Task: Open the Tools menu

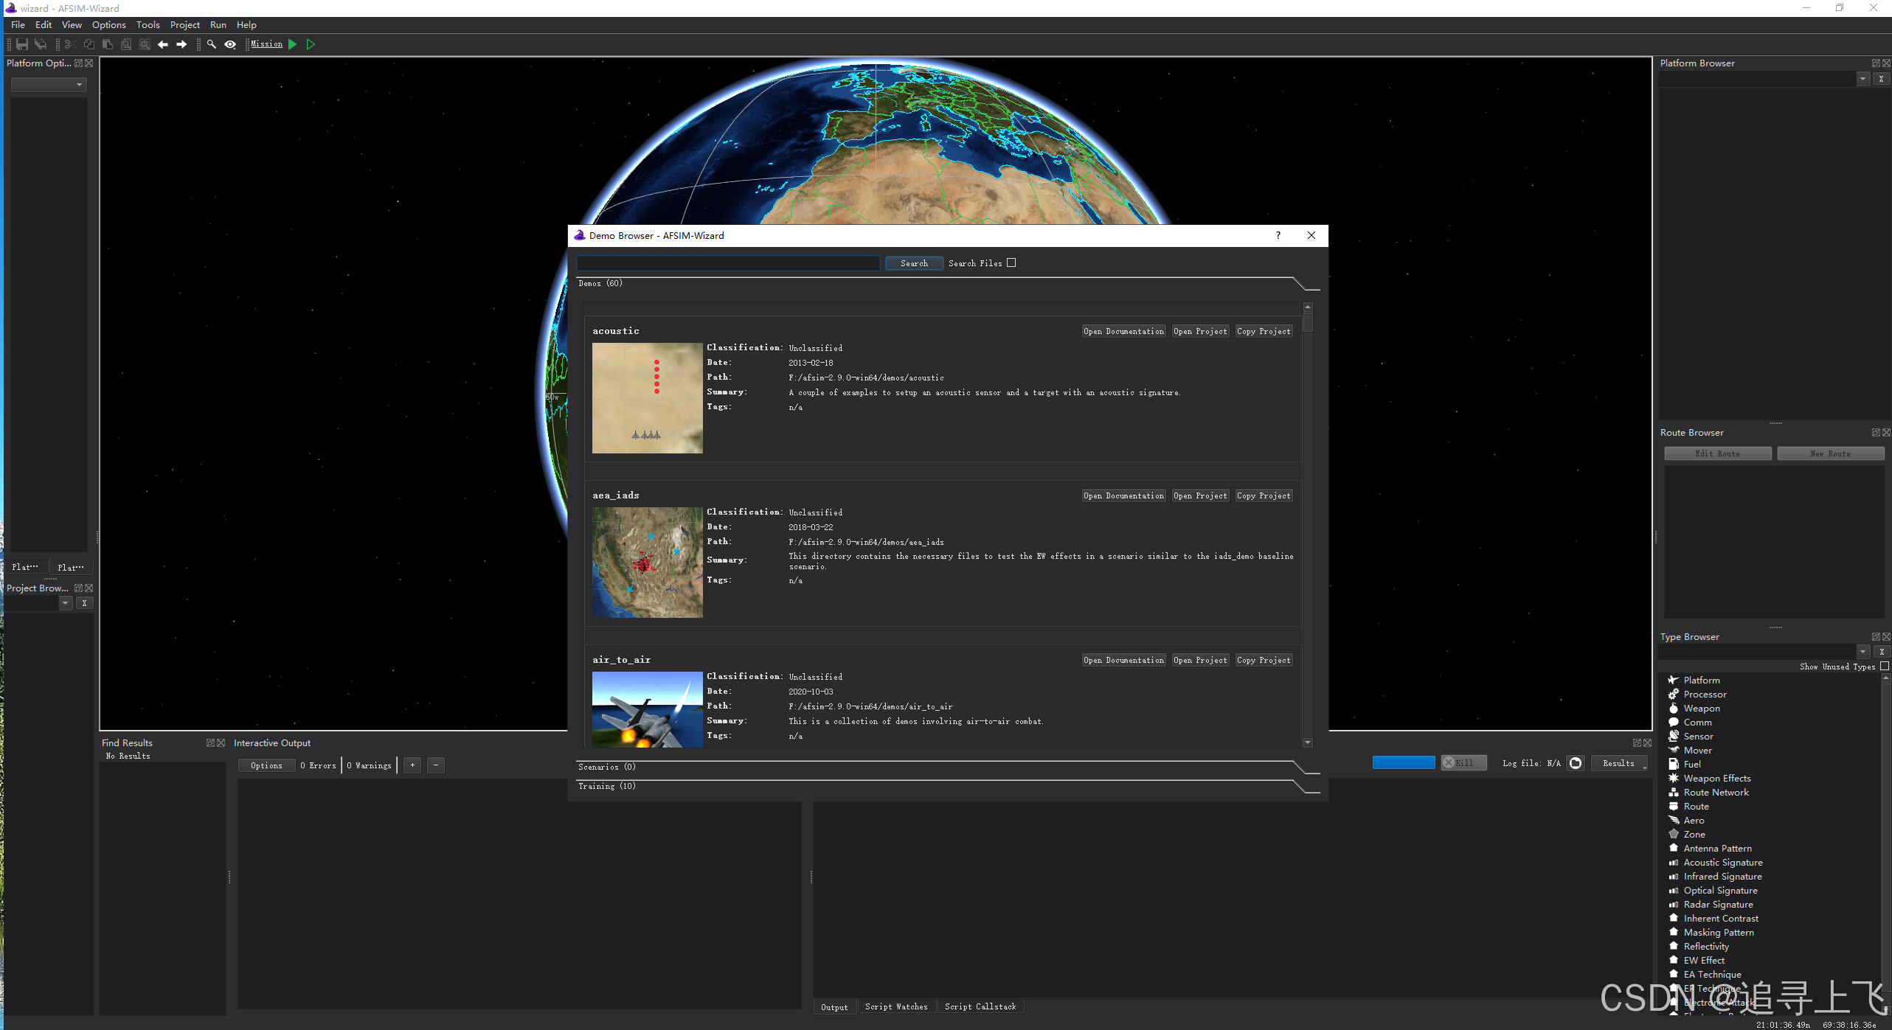Action: pos(148,24)
